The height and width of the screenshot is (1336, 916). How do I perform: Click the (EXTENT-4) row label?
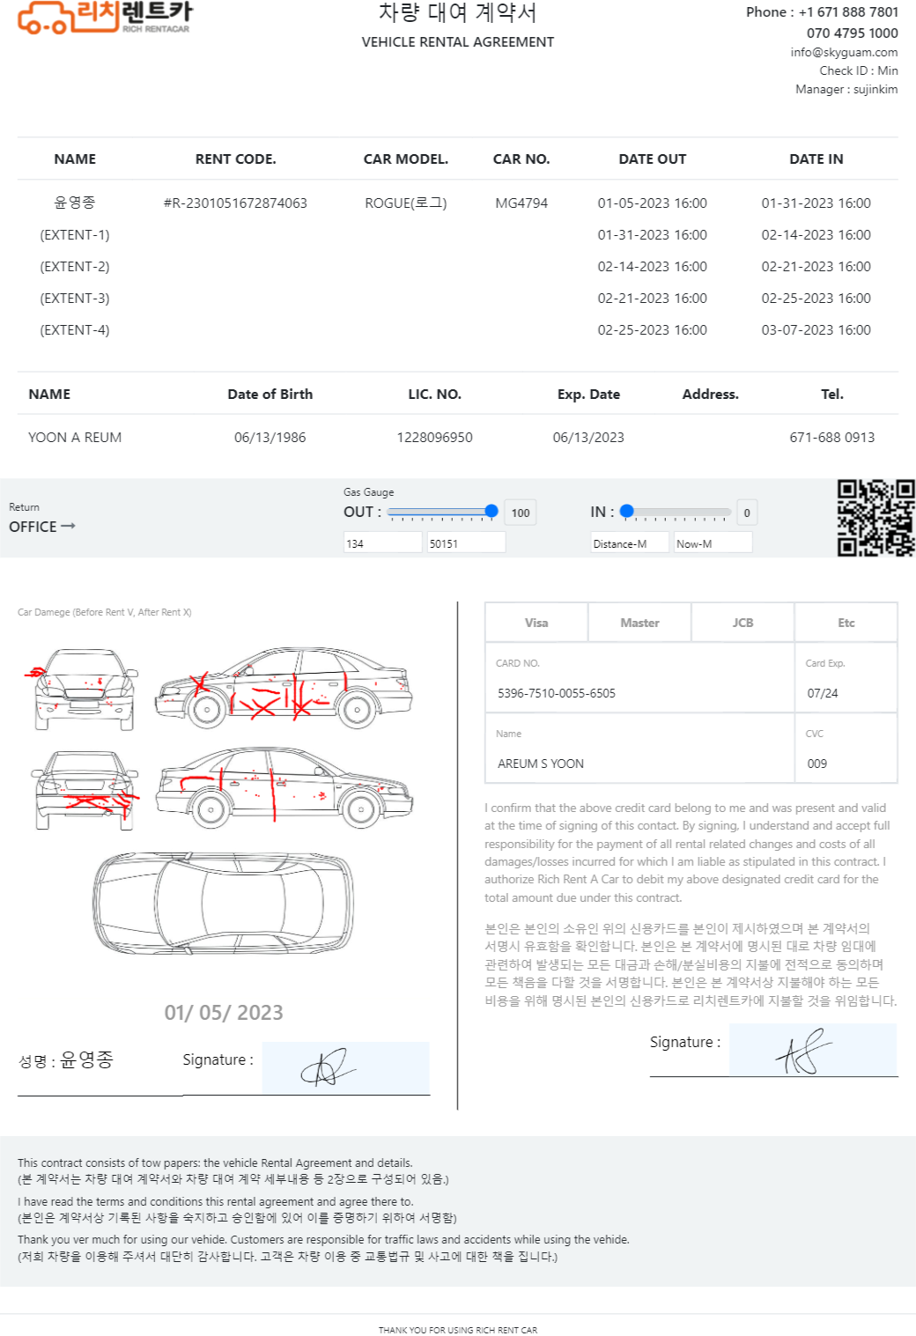pyautogui.click(x=75, y=329)
